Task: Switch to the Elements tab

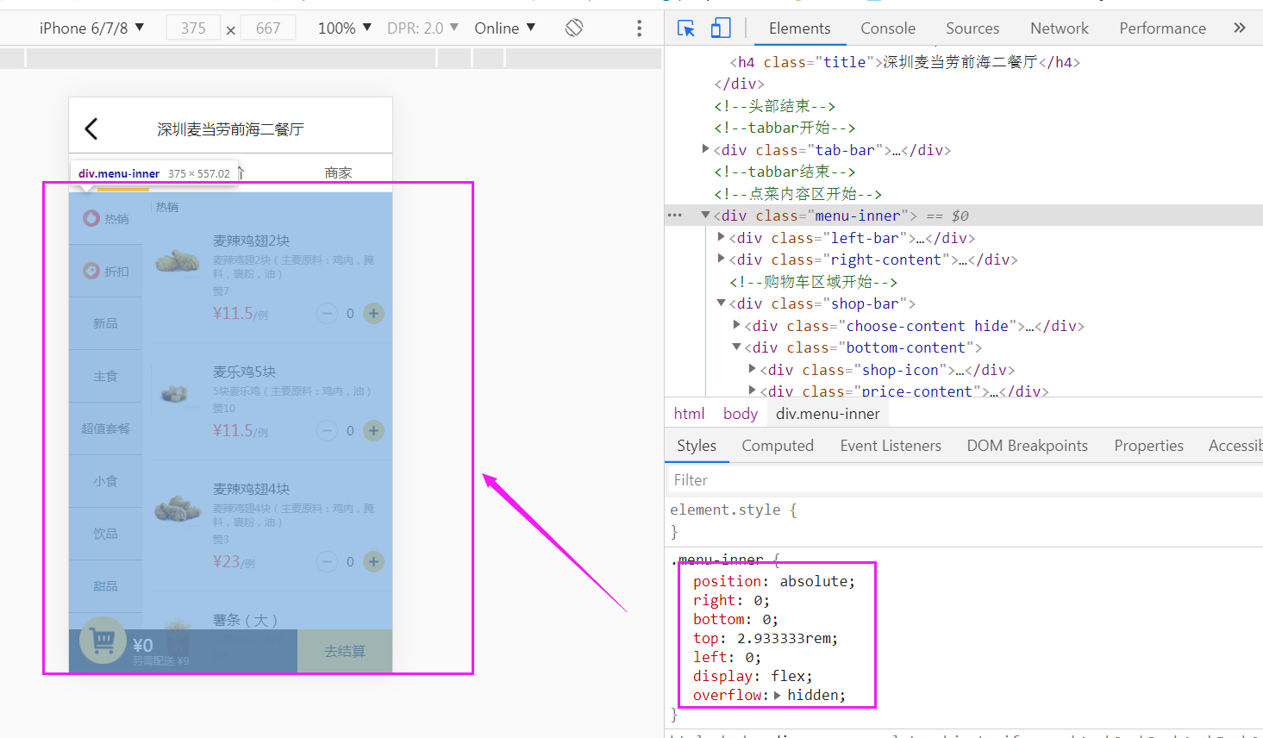Action: click(x=800, y=28)
